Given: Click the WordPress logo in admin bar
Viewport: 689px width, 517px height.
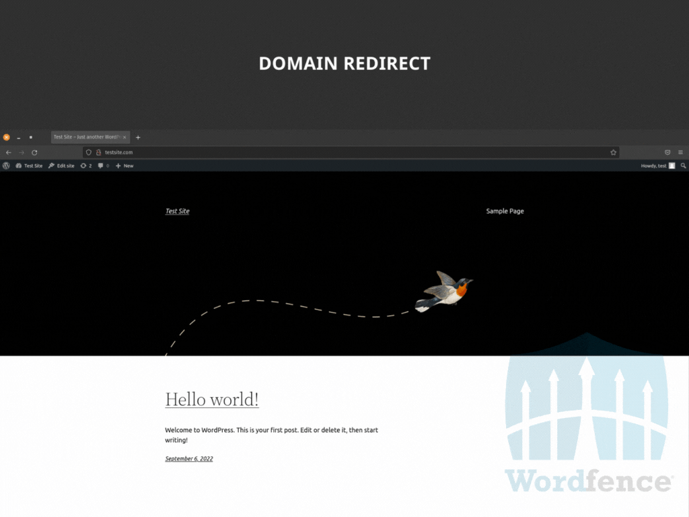Looking at the screenshot, I should click(6, 166).
